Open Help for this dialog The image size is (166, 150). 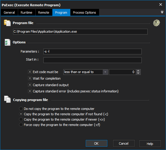[150, 144]
